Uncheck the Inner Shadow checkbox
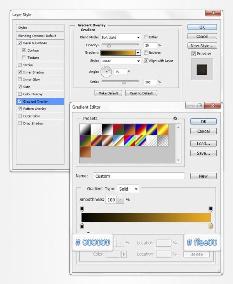 (x=20, y=72)
